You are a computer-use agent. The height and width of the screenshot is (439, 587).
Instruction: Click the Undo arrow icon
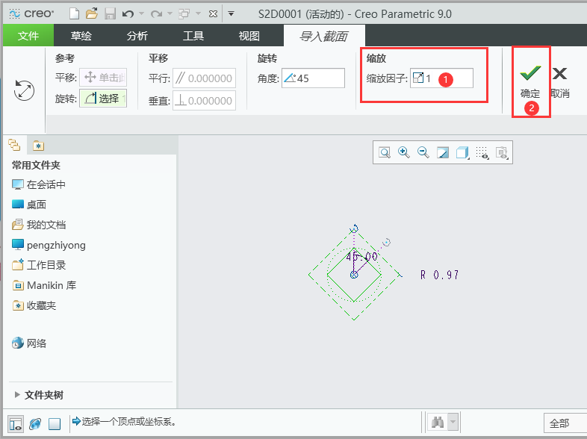click(x=128, y=14)
